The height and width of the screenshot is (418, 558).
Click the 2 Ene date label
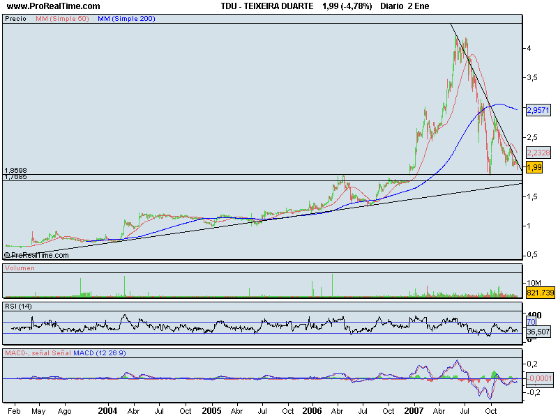[x=418, y=6]
